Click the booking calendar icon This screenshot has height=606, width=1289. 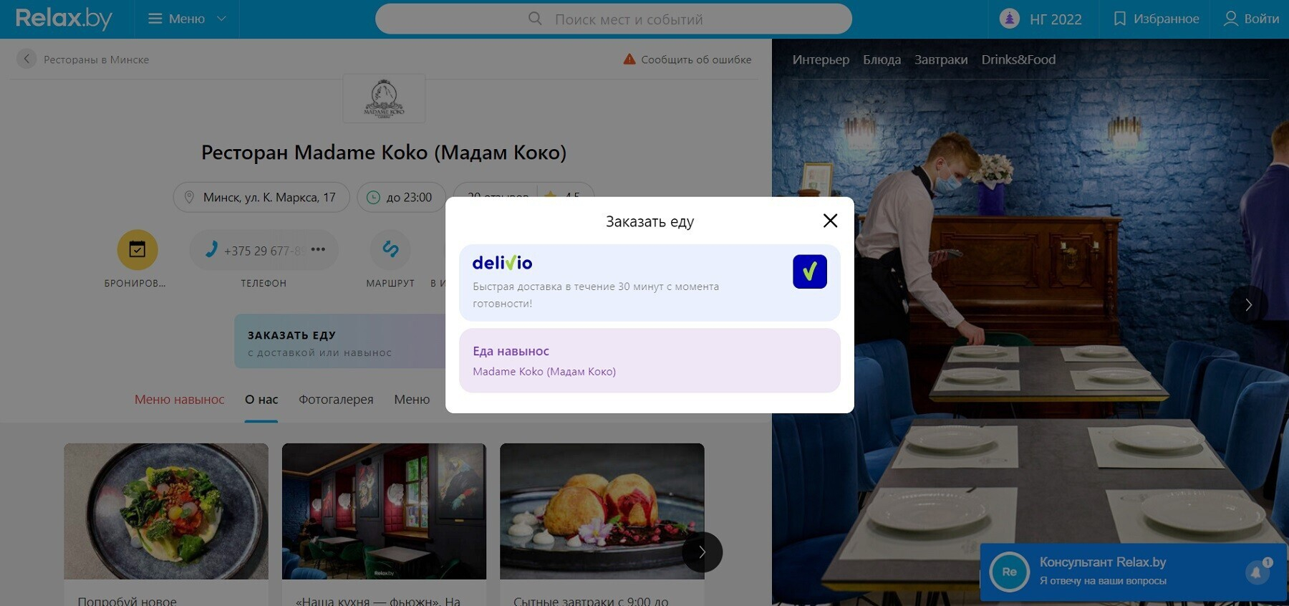point(137,249)
